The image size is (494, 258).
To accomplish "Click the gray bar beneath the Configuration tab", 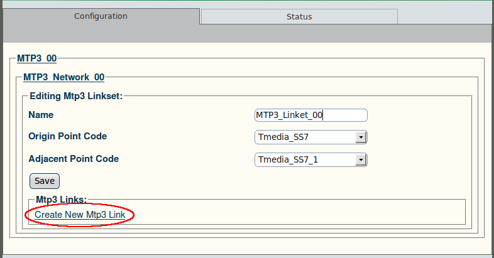I will (x=247, y=33).
